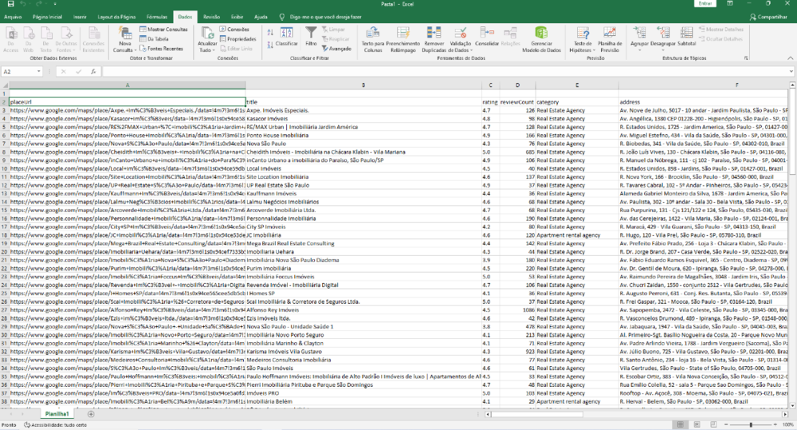Add a new sheet with plus button
Viewport: 797px width, 430px height.
tap(91, 414)
